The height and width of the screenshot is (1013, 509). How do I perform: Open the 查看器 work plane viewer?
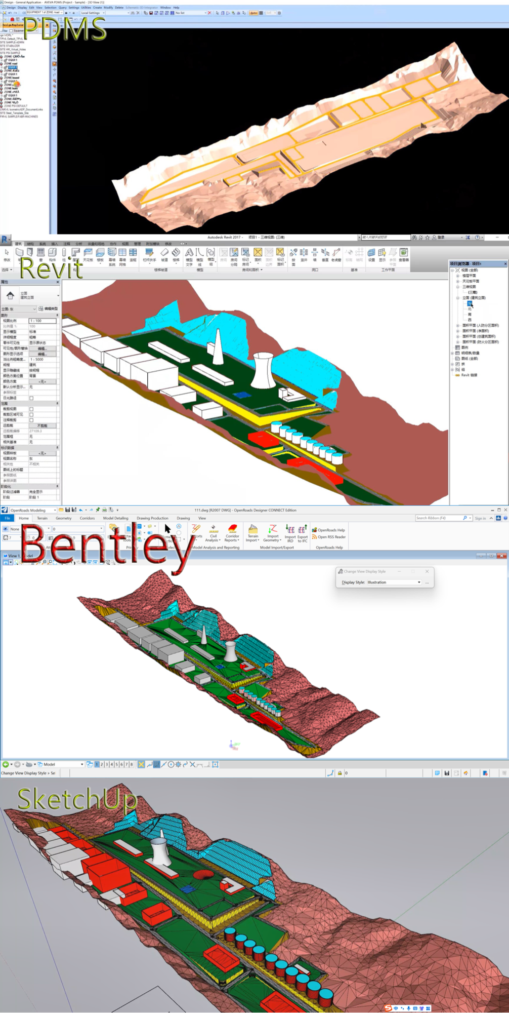403,255
